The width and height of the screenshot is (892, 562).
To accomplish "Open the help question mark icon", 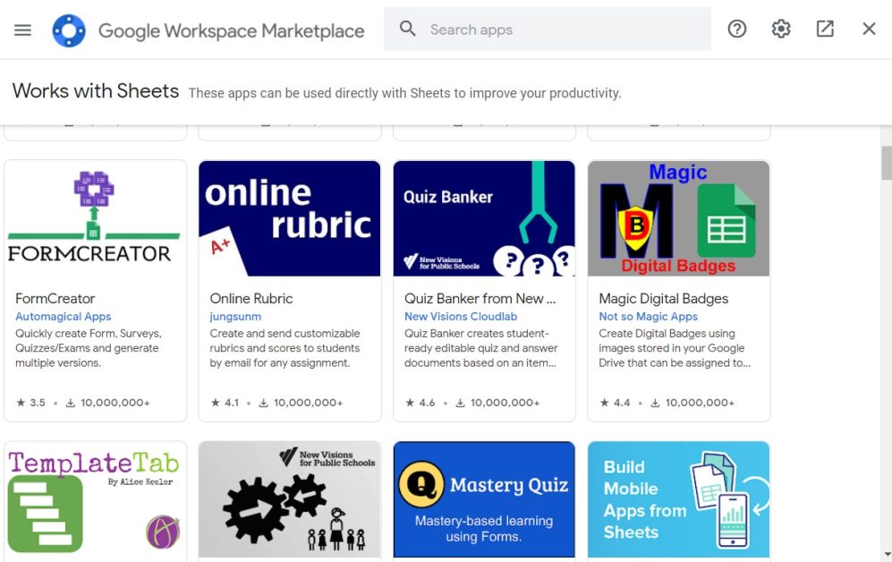I will (737, 30).
